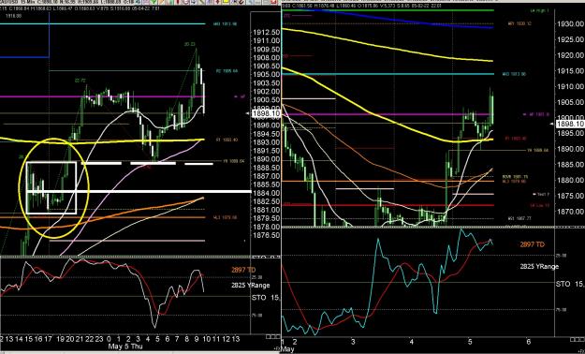Click the STO 15 label beside the right stochastic pane

click(570, 285)
